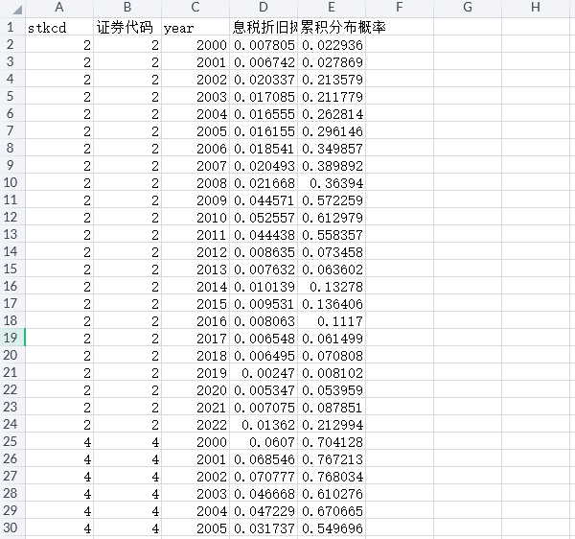
Task: Click cell with value 0.070777
Action: (x=264, y=477)
